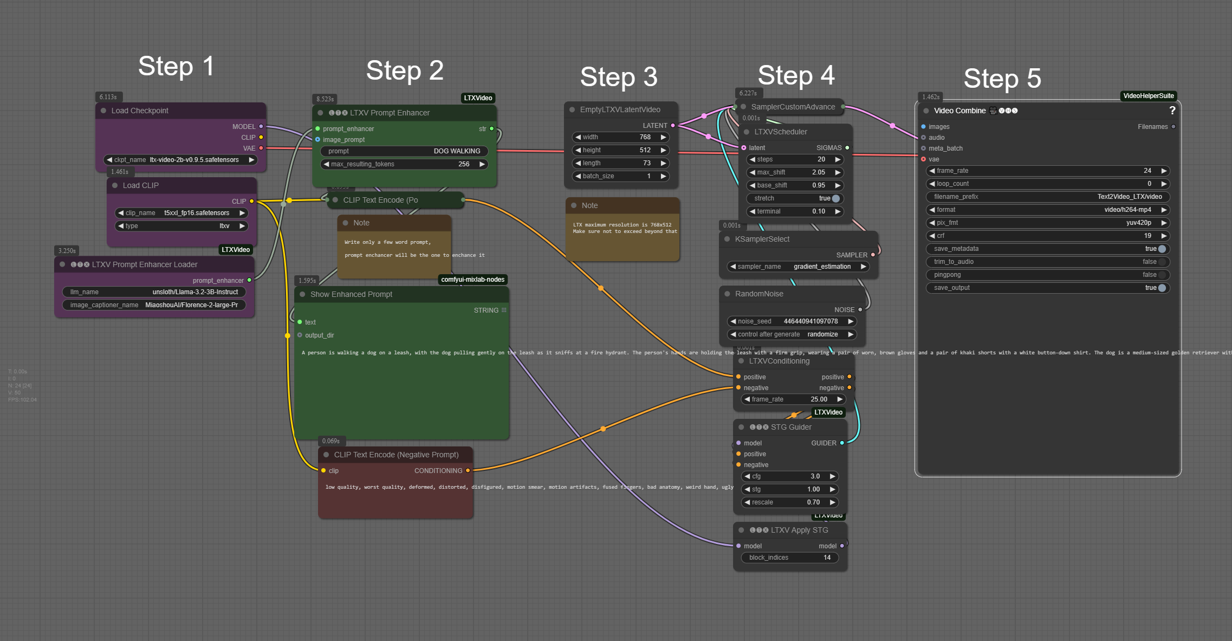Click the grid handle icon next to STRING output

tap(504, 310)
